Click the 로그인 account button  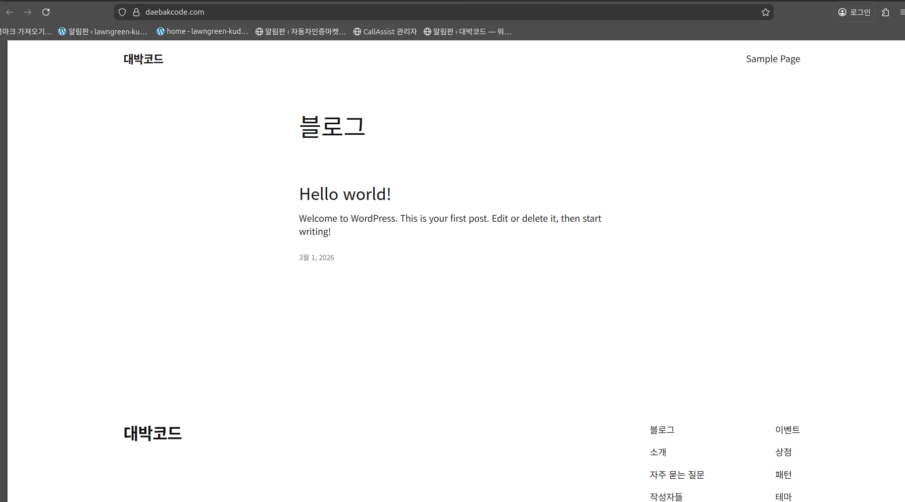click(854, 12)
